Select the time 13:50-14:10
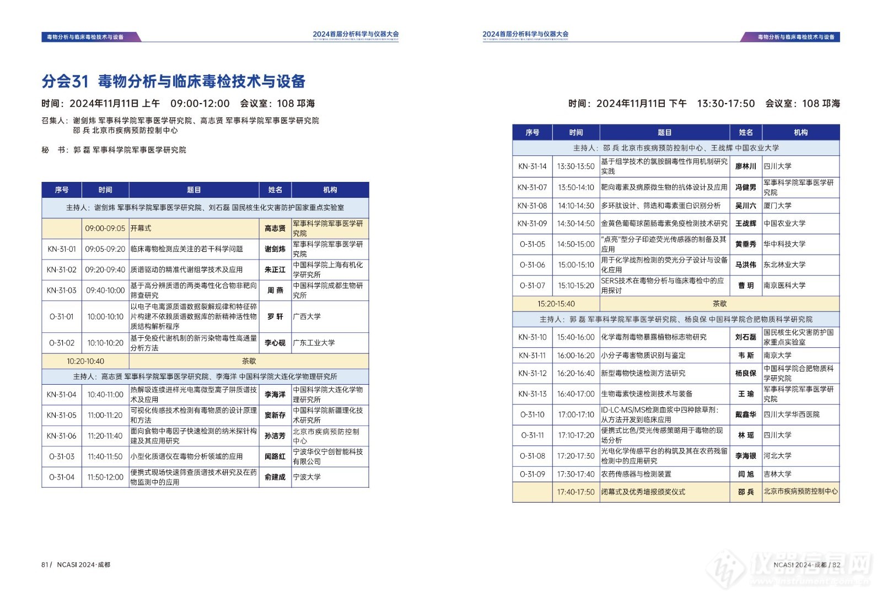The image size is (882, 598). (576, 187)
